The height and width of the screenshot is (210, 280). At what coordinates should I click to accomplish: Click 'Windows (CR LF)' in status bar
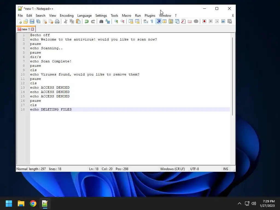172,169
